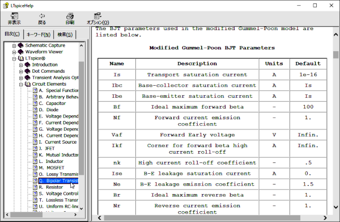Open the L. Inductor help topic
The width and height of the screenshot is (340, 222).
click(x=51, y=161)
